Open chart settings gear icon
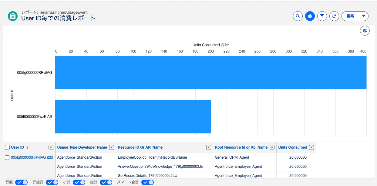 click(365, 31)
